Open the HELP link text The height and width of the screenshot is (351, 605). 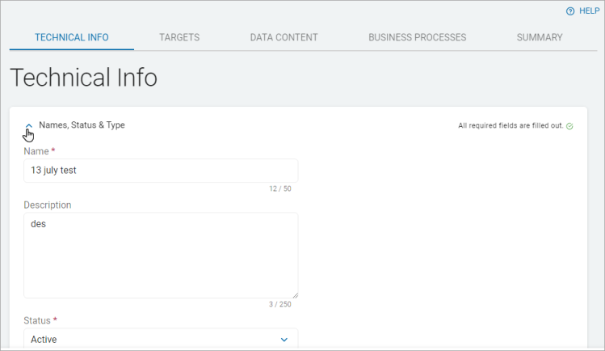589,11
